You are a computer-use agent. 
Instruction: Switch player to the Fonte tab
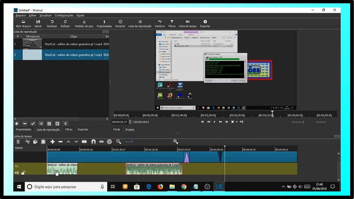[x=117, y=129]
